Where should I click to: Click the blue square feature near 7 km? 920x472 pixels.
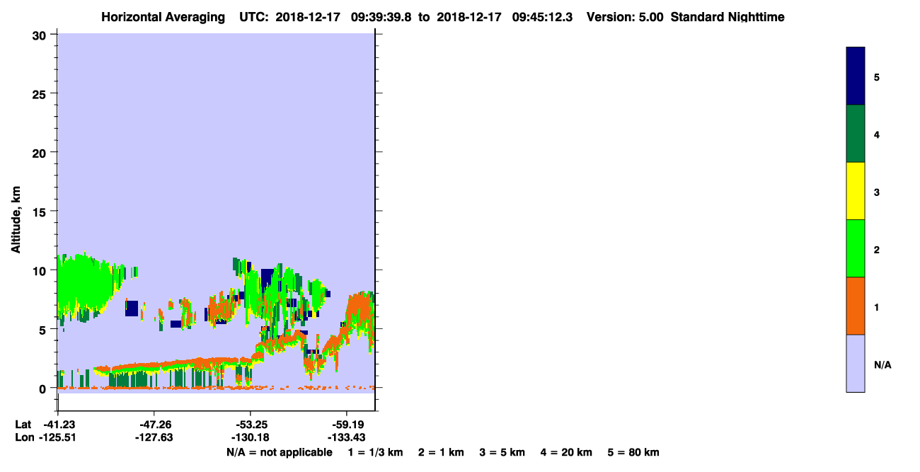[132, 308]
